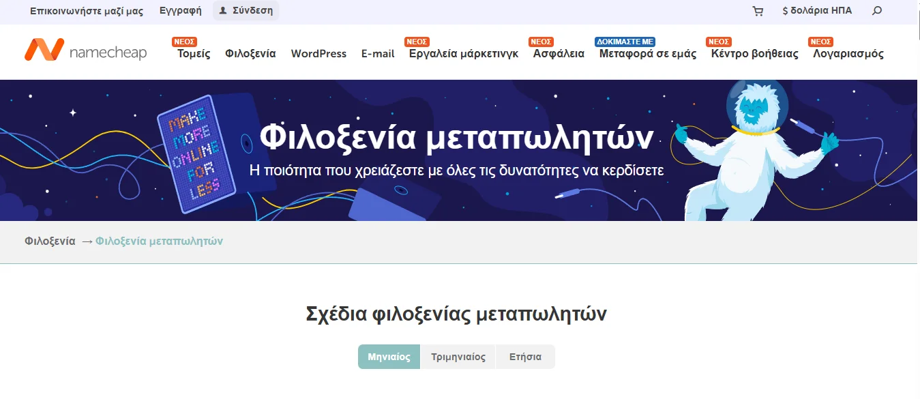Click the Φιλοξενία μεταπωλητών breadcrumb
The image size is (920, 399).
click(159, 241)
